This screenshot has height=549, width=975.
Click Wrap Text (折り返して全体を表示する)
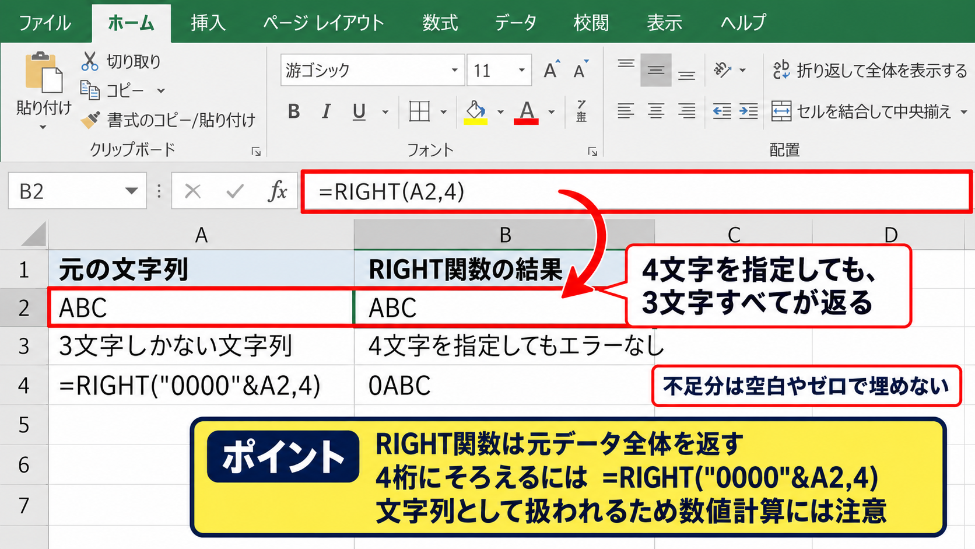[x=870, y=70]
